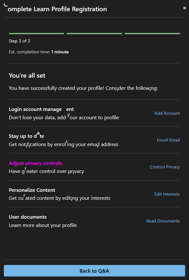
Task: Click the third progress bar segment
Action: [152, 33]
